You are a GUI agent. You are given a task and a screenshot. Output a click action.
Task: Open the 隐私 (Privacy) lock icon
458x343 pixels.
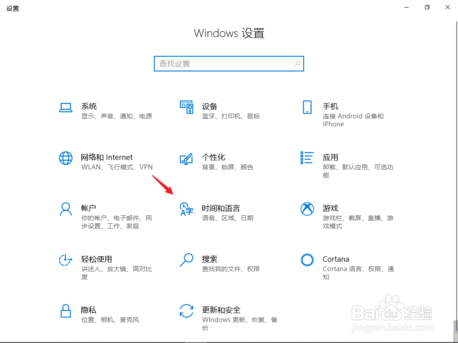click(x=66, y=311)
